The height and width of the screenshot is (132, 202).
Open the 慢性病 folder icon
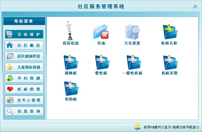[x=102, y=62]
